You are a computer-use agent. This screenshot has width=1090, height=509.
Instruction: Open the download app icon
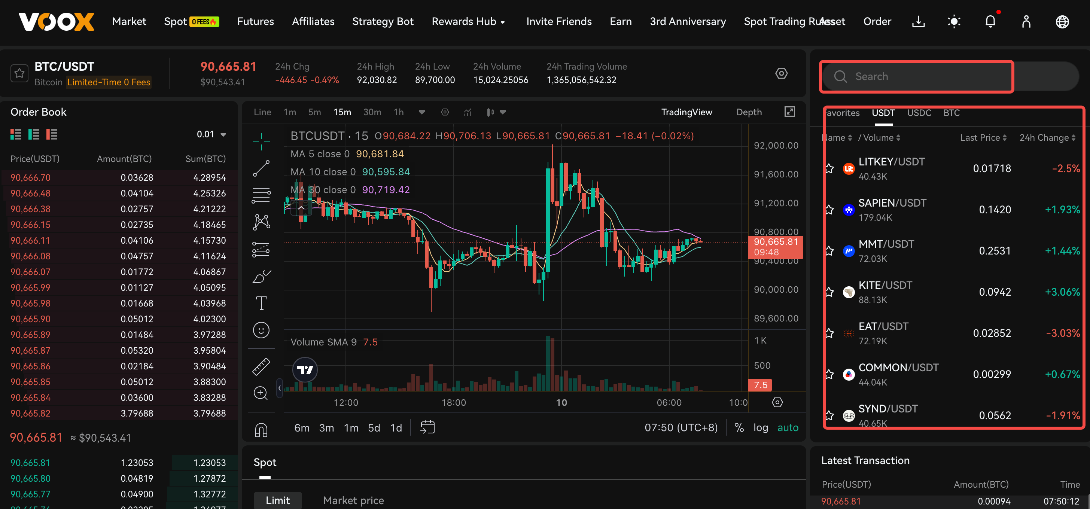[918, 22]
